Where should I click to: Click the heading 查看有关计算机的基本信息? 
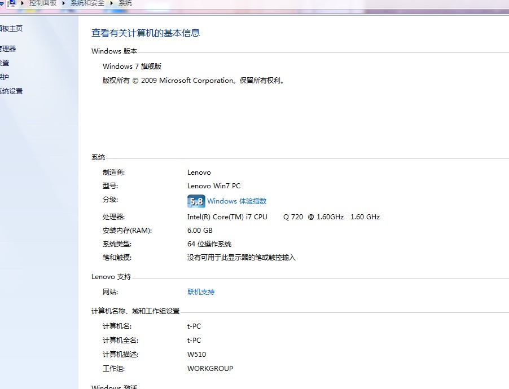146,33
